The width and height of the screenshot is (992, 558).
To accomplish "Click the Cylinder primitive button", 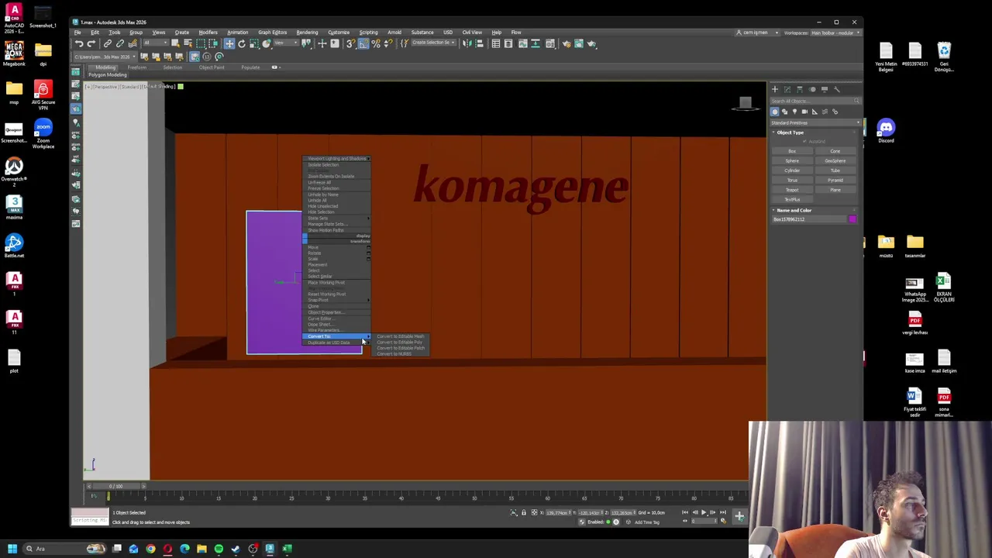I will (x=792, y=170).
